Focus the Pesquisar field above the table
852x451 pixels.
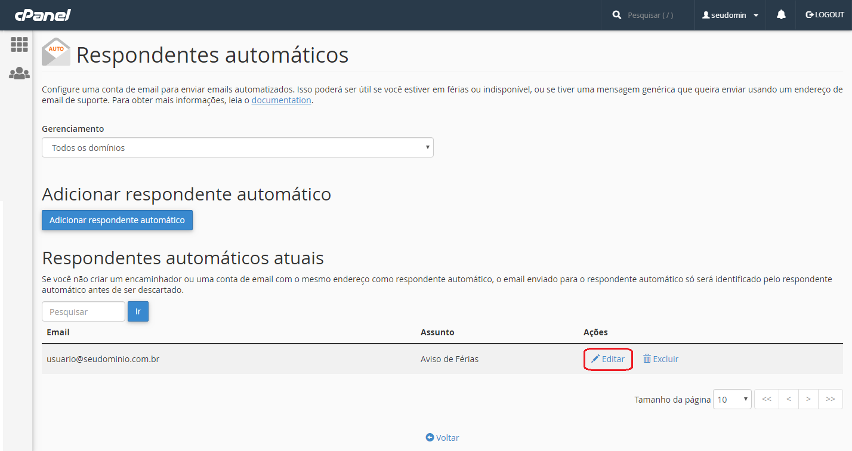[84, 311]
